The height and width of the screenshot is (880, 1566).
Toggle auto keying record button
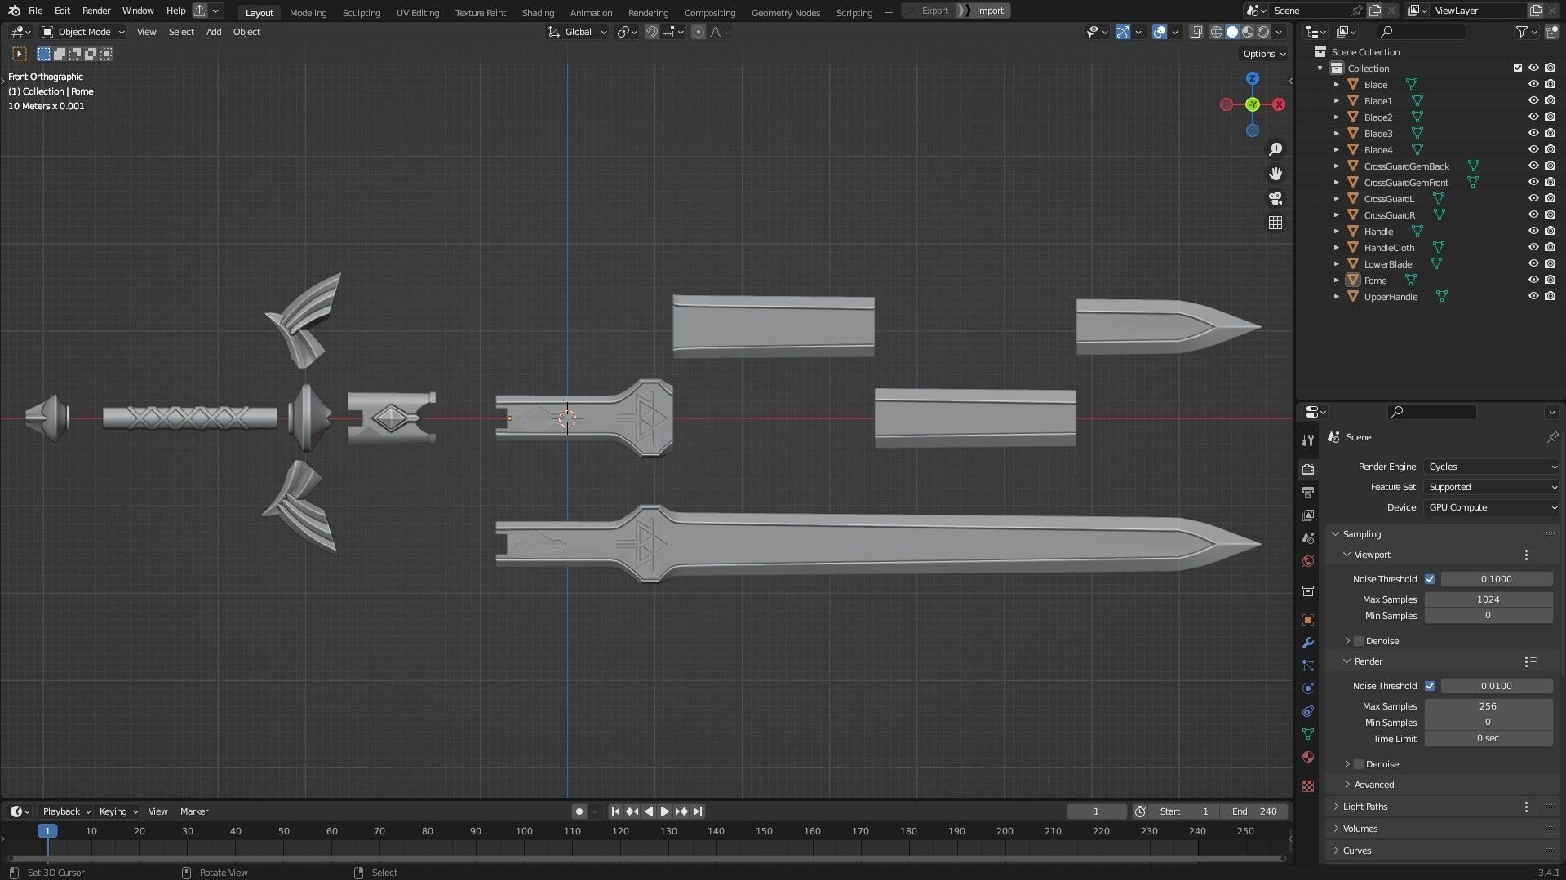579,811
